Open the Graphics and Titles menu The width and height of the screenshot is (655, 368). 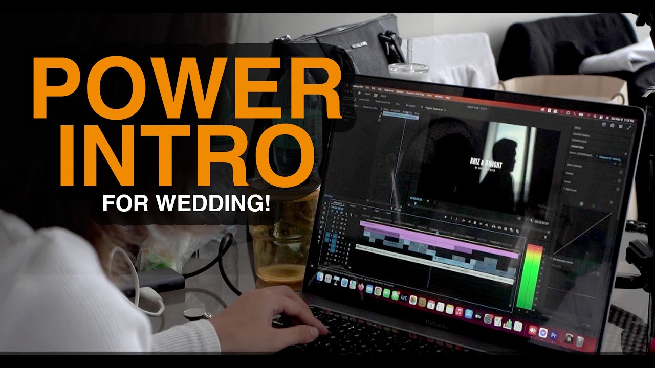pos(416,94)
